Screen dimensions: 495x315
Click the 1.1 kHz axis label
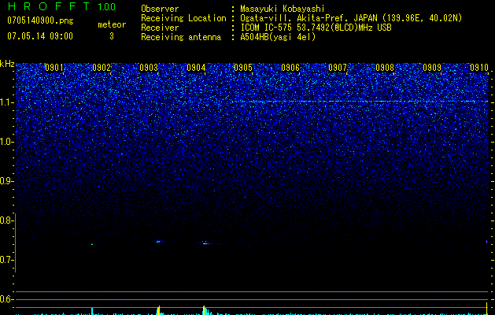(x=6, y=102)
